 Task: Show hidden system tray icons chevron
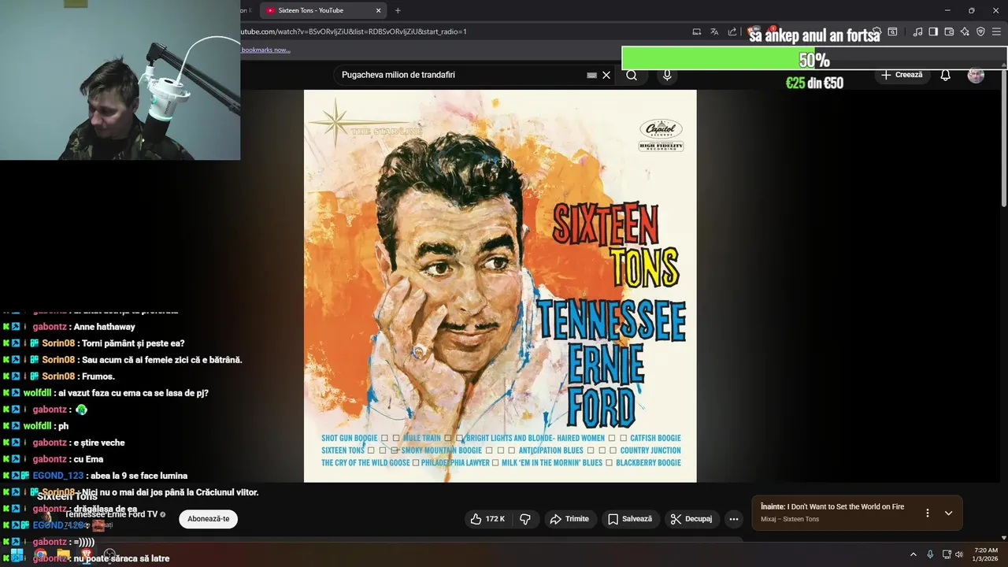pos(913,554)
